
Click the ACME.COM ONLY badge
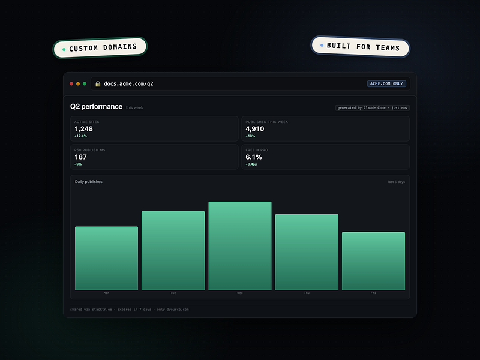pyautogui.click(x=386, y=83)
